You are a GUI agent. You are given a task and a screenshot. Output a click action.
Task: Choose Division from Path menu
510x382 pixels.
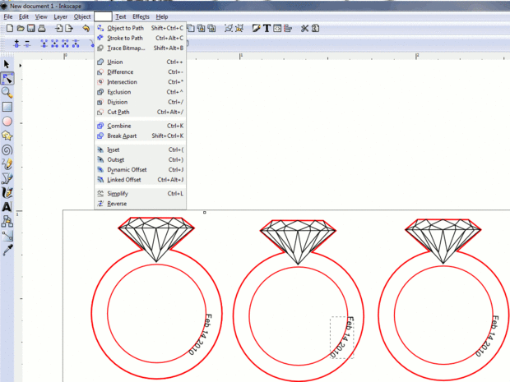pos(140,102)
